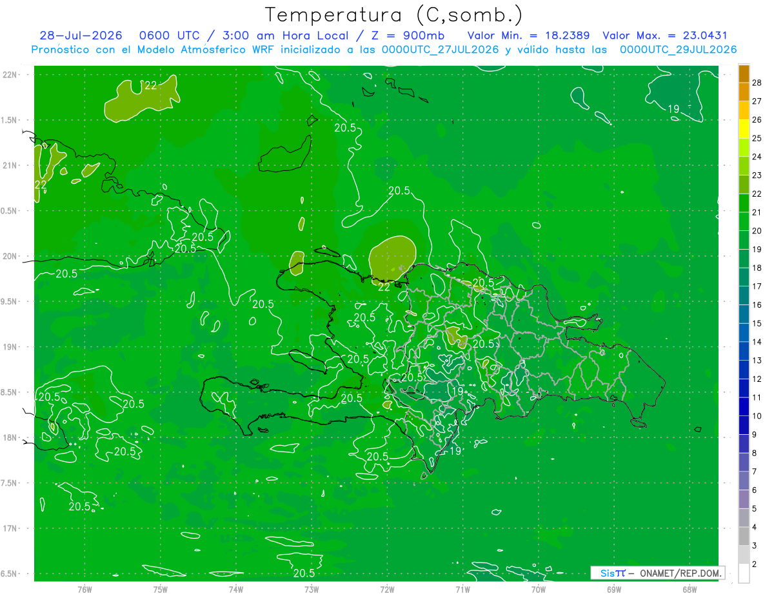Click the purple swatch between 5 and 6

[744, 500]
